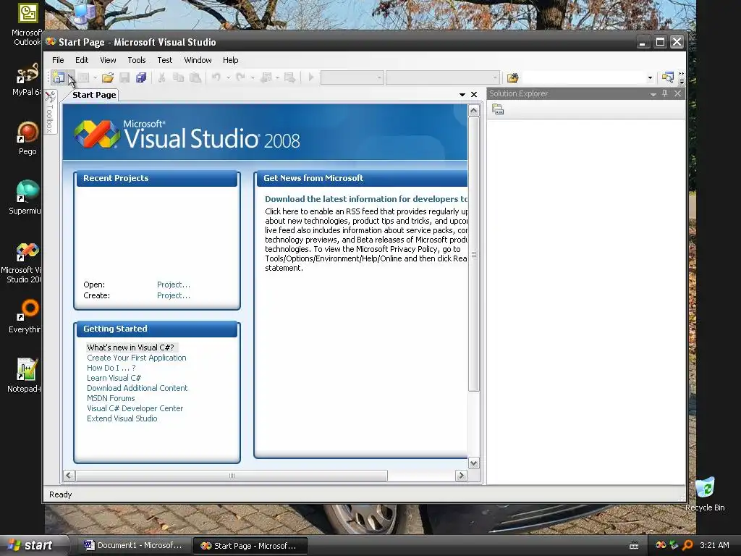Open the Test menu
This screenshot has height=556, width=741.
click(165, 60)
